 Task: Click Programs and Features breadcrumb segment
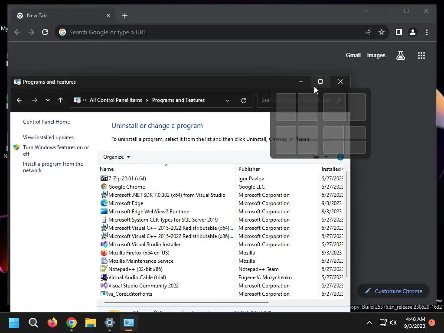coord(178,100)
